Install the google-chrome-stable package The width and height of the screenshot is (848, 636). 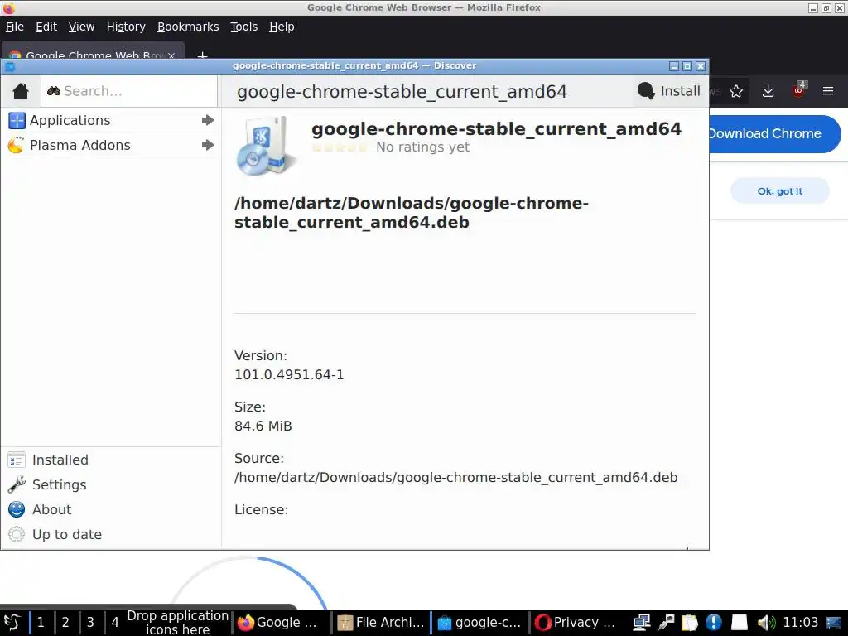(669, 91)
